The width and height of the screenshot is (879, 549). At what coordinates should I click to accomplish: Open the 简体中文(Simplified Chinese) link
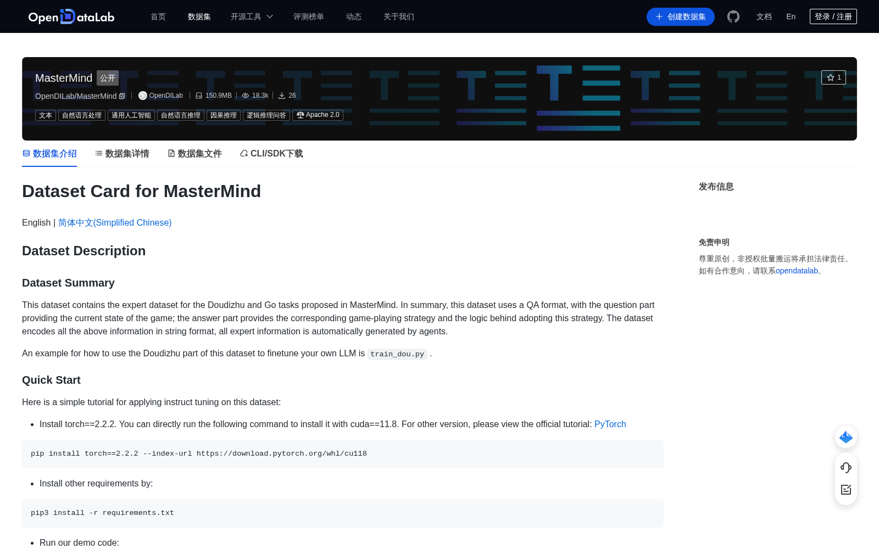pyautogui.click(x=115, y=222)
